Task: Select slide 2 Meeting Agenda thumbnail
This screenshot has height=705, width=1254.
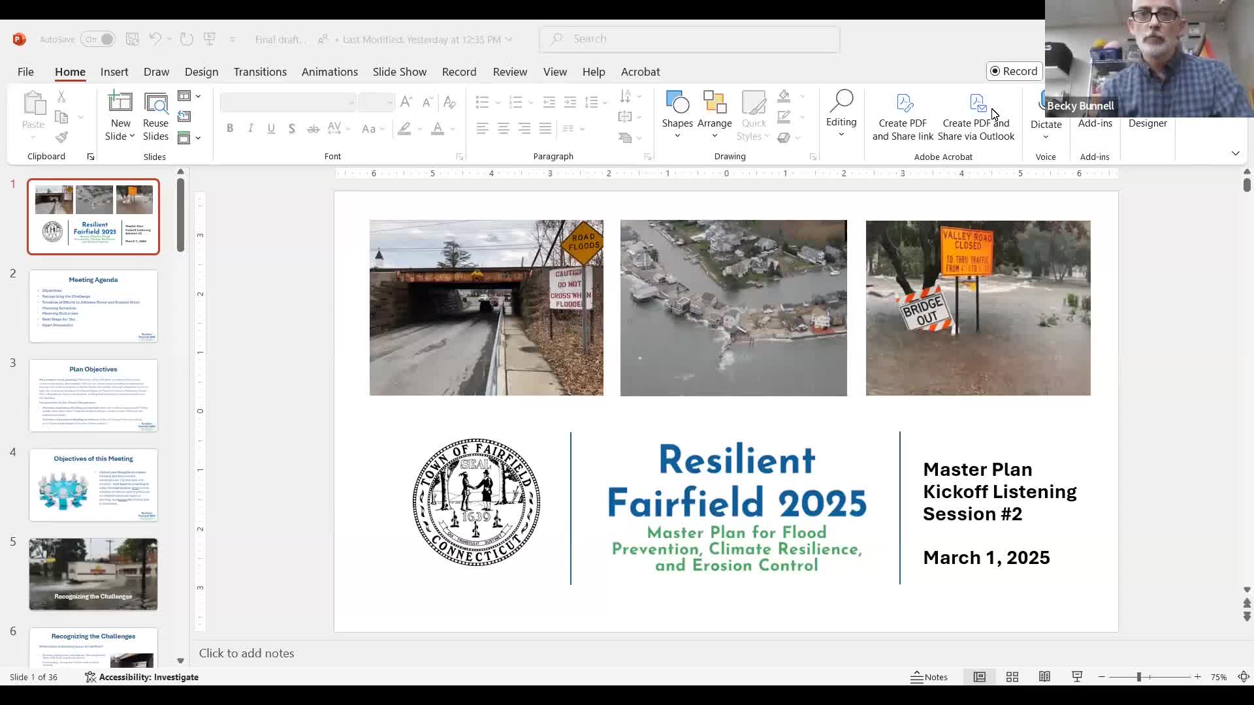Action: [x=93, y=306]
